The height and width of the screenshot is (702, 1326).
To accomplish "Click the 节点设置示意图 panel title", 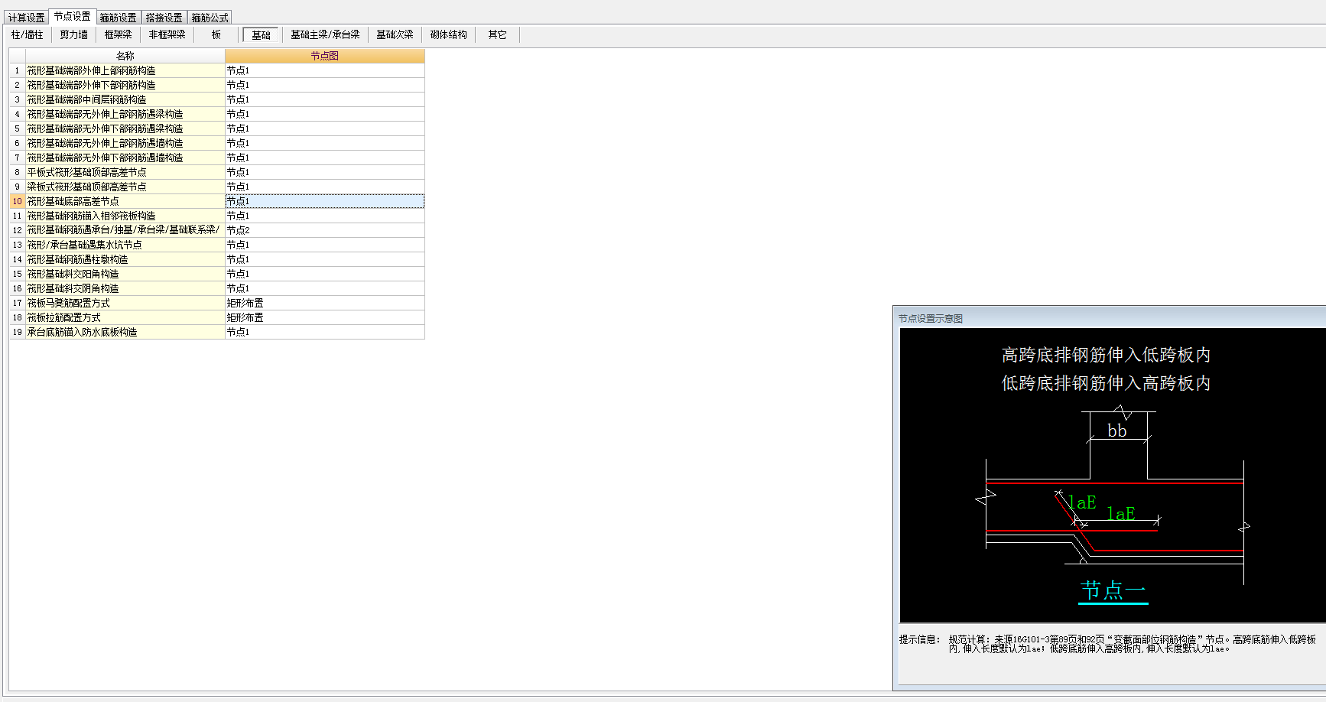I will click(931, 318).
